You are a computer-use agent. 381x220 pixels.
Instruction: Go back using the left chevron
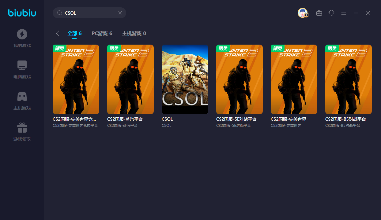click(58, 33)
